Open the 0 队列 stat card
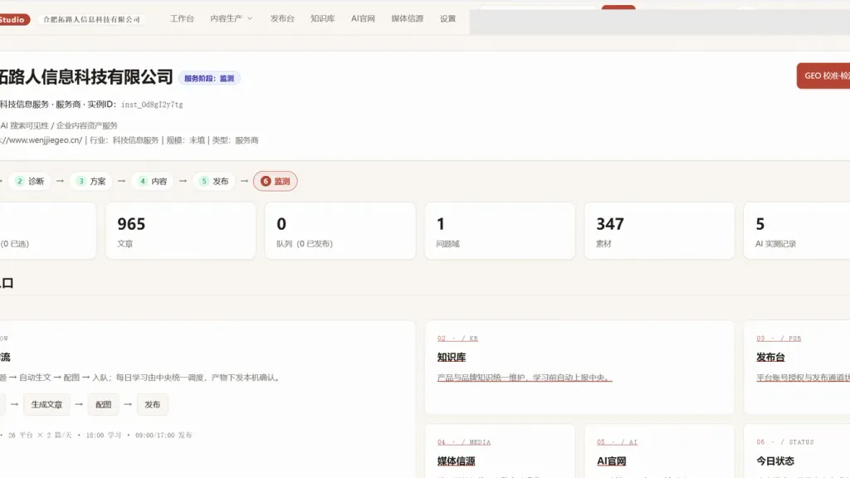 pos(340,231)
